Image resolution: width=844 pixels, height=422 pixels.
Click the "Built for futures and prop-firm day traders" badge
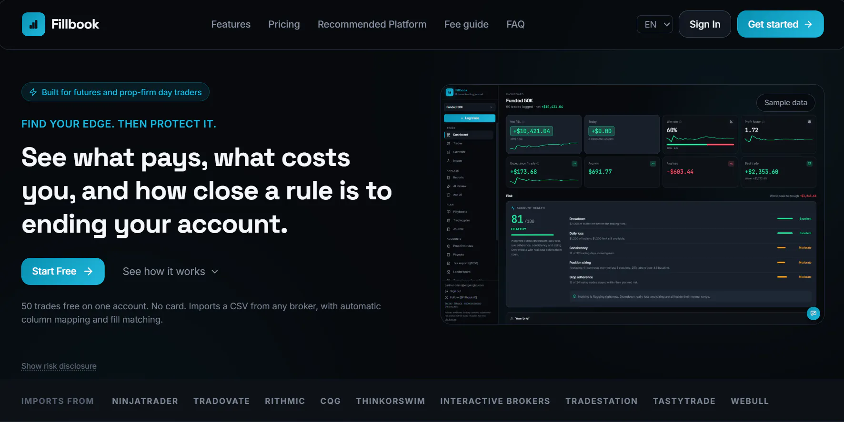[x=115, y=92]
